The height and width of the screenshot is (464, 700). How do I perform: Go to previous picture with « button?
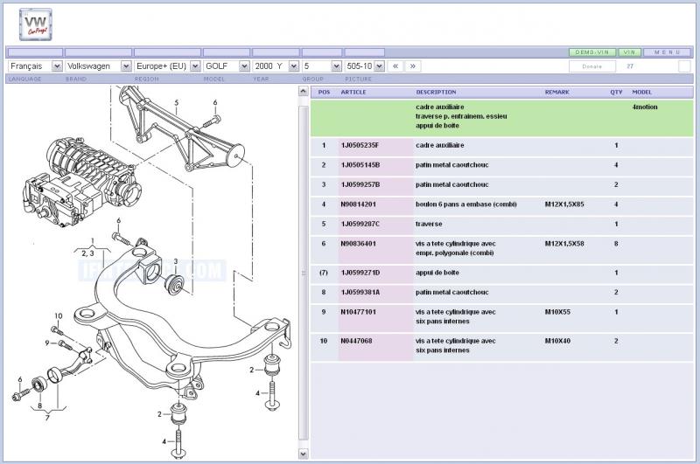click(395, 66)
